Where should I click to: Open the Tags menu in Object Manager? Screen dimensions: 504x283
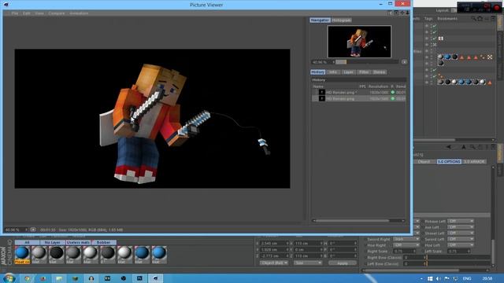tap(428, 19)
